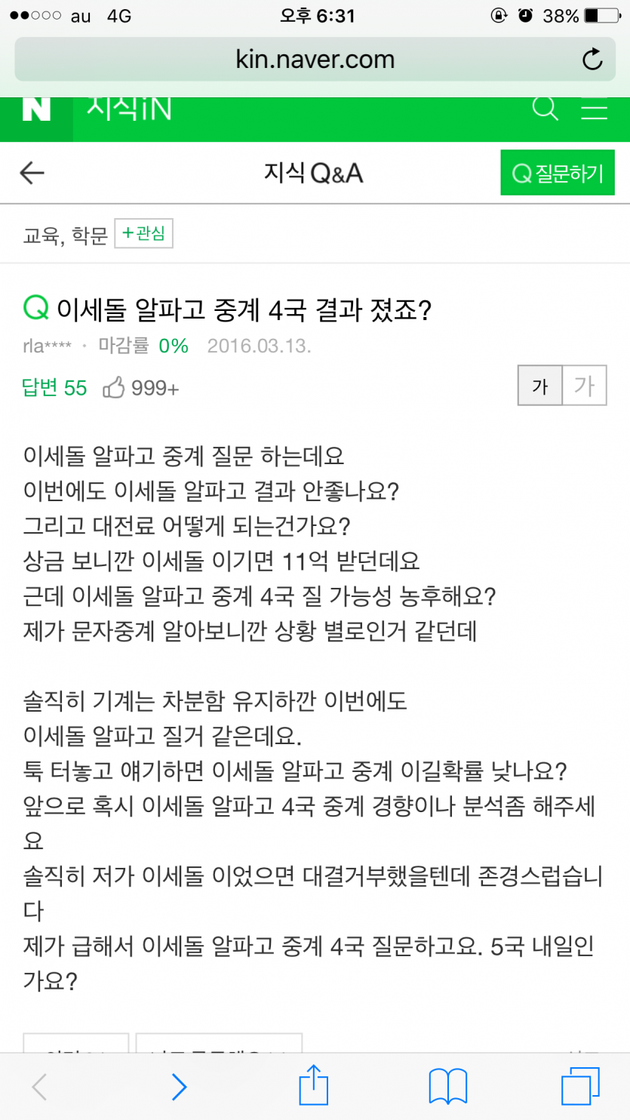630x1120 pixels.
Task: Click the 질문하기 button
Action: [x=558, y=174]
